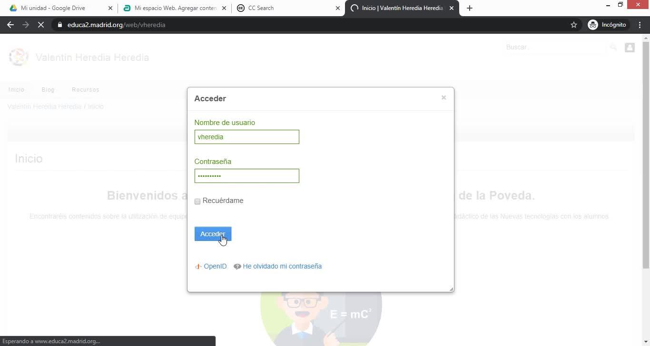Click the Buscar search box
Screen dimensions: 650x346
pos(554,47)
